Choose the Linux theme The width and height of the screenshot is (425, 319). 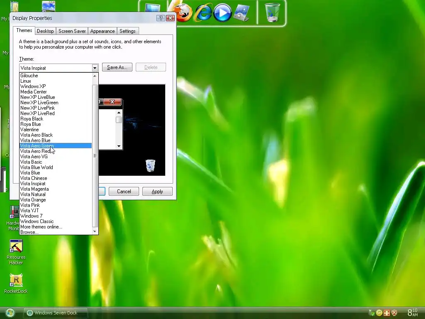pyautogui.click(x=56, y=81)
